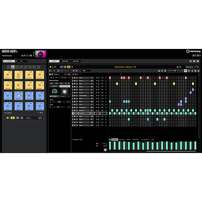
Task: Mute the HiHat Closed lane
Action: (x=75, y=96)
